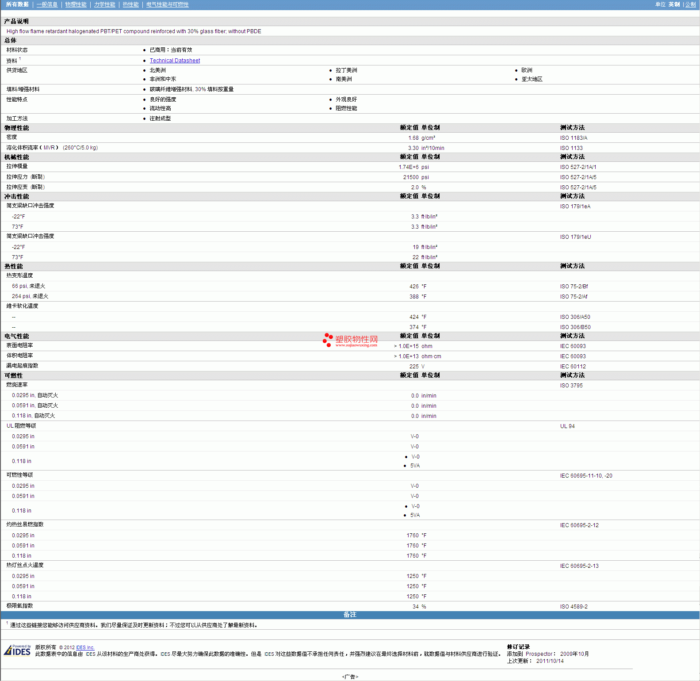700x681 pixels.
Task: Switch to the 所有数据 tab
Action: point(17,4)
